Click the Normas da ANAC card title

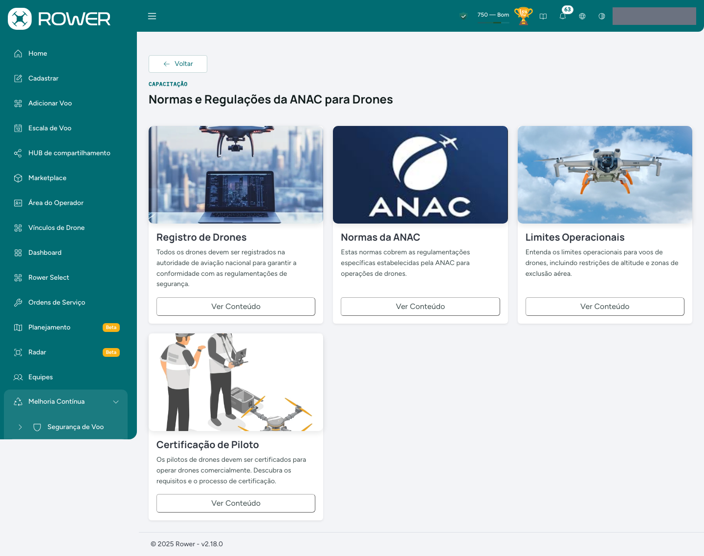coord(380,238)
